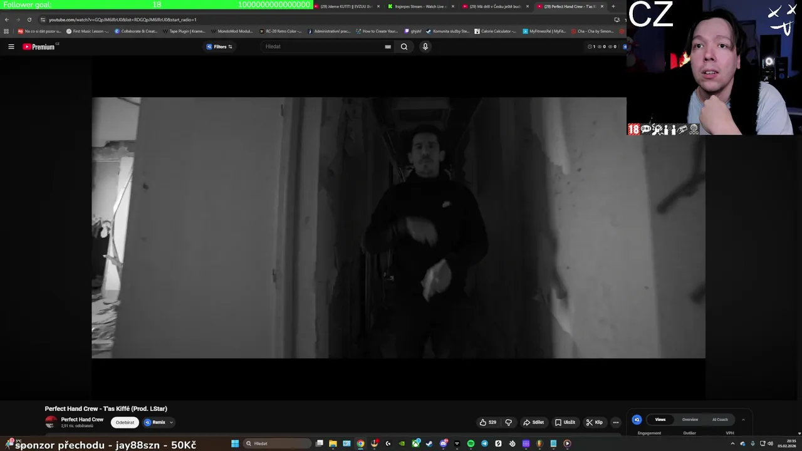Collapse the analytics panel chevron
The width and height of the screenshot is (802, 451).
(x=743, y=420)
